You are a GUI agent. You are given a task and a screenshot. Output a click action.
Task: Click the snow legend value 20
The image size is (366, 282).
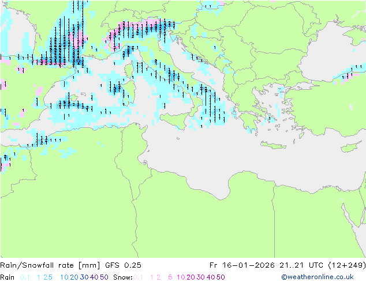pos(191,277)
